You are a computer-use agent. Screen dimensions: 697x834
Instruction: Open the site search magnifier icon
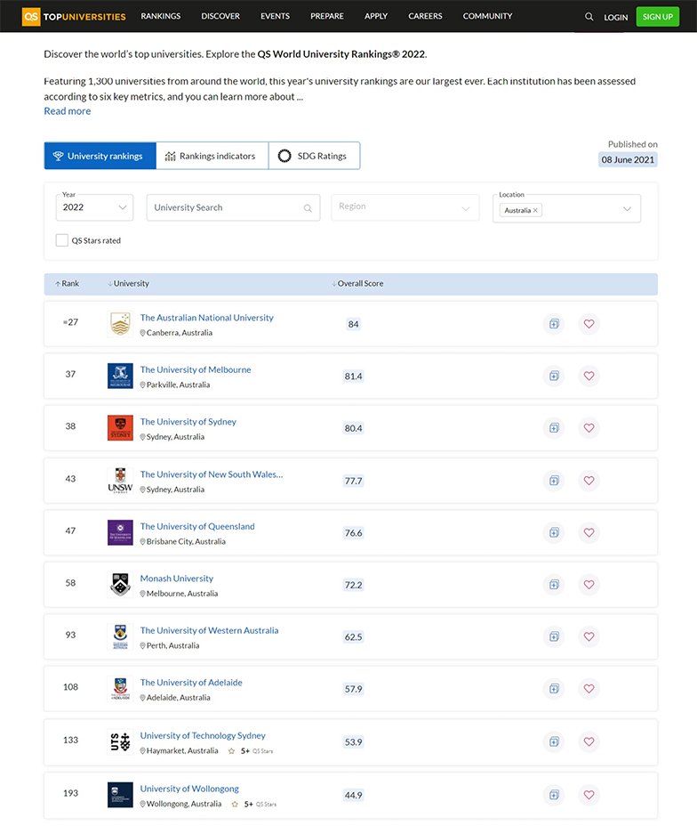pyautogui.click(x=589, y=17)
